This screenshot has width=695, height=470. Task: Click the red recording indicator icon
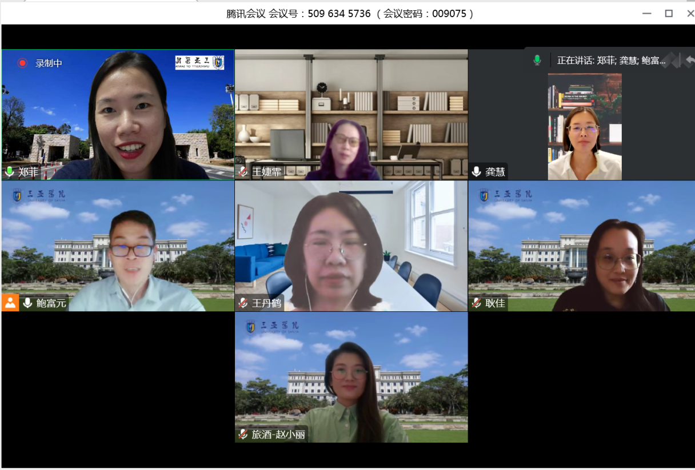click(22, 63)
